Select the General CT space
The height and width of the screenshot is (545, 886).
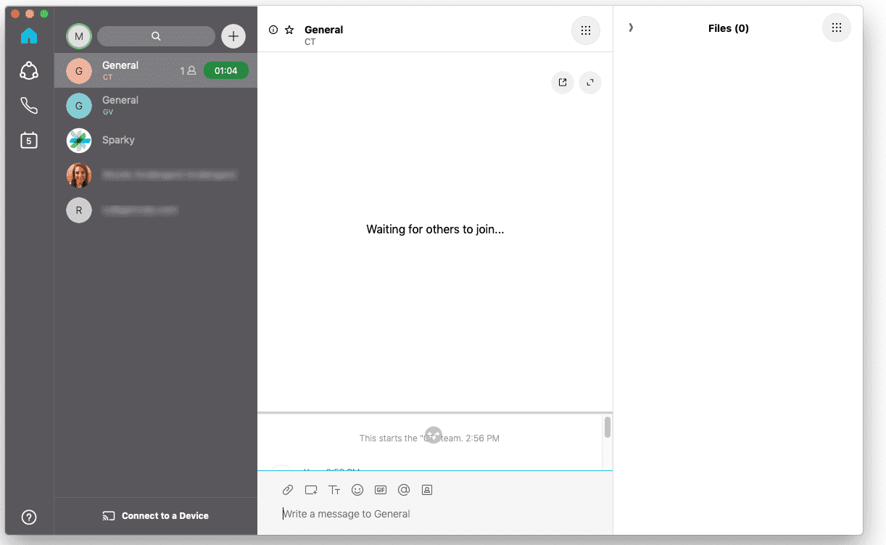point(156,70)
